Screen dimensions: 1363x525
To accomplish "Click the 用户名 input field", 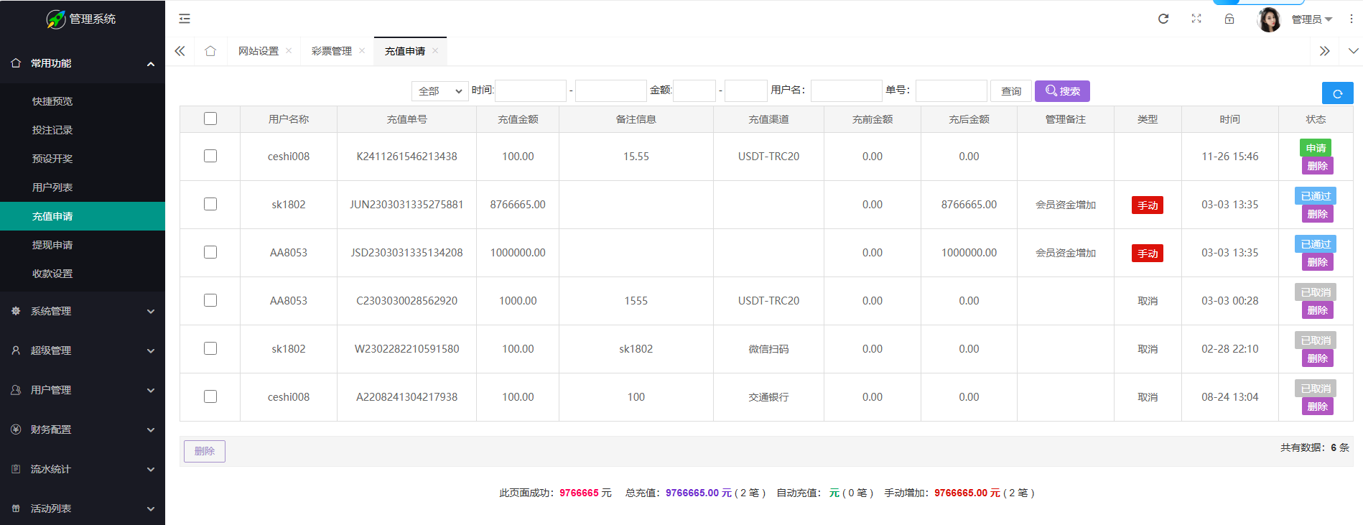I will [846, 91].
